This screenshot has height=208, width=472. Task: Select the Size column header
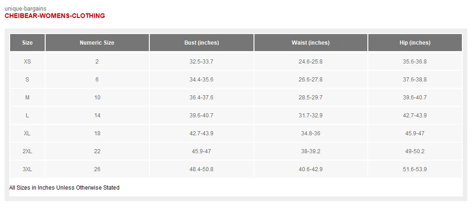[27, 43]
